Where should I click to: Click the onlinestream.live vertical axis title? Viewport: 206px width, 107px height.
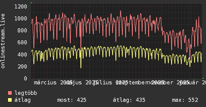coord(3,41)
